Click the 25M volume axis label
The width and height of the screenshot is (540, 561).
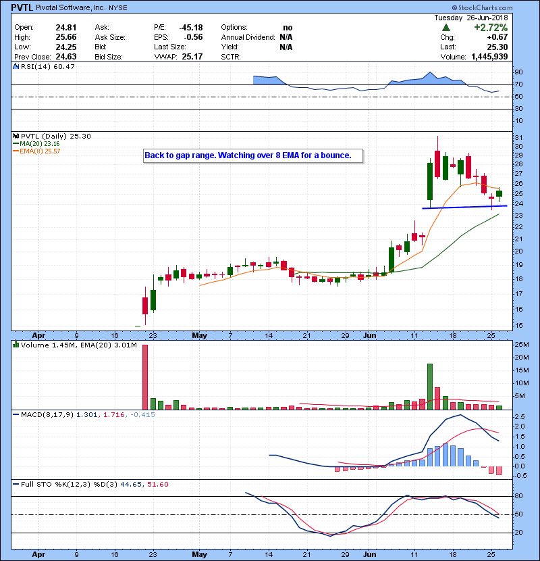[x=521, y=345]
